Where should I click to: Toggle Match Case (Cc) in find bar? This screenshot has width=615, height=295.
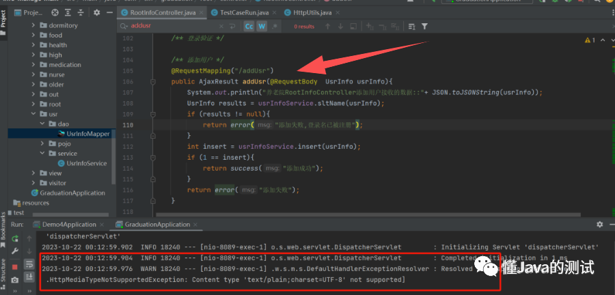click(x=249, y=26)
